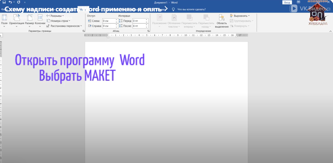The height and width of the screenshot is (163, 333).
Task: Expand the Расстановка переносов dropdown
Action: point(64,26)
